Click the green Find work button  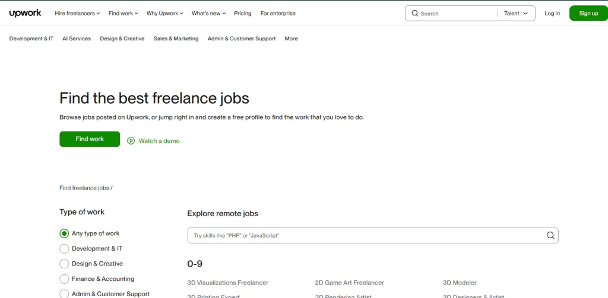click(x=90, y=139)
